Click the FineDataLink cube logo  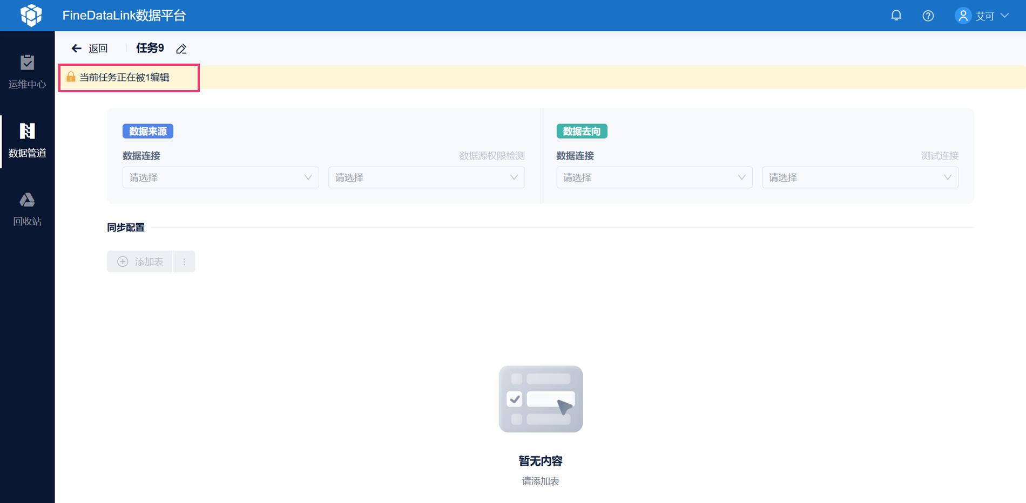click(31, 15)
